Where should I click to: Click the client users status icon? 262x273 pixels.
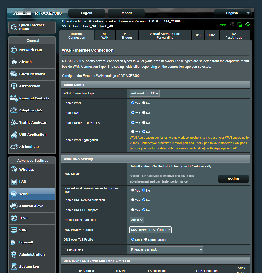(232, 24)
